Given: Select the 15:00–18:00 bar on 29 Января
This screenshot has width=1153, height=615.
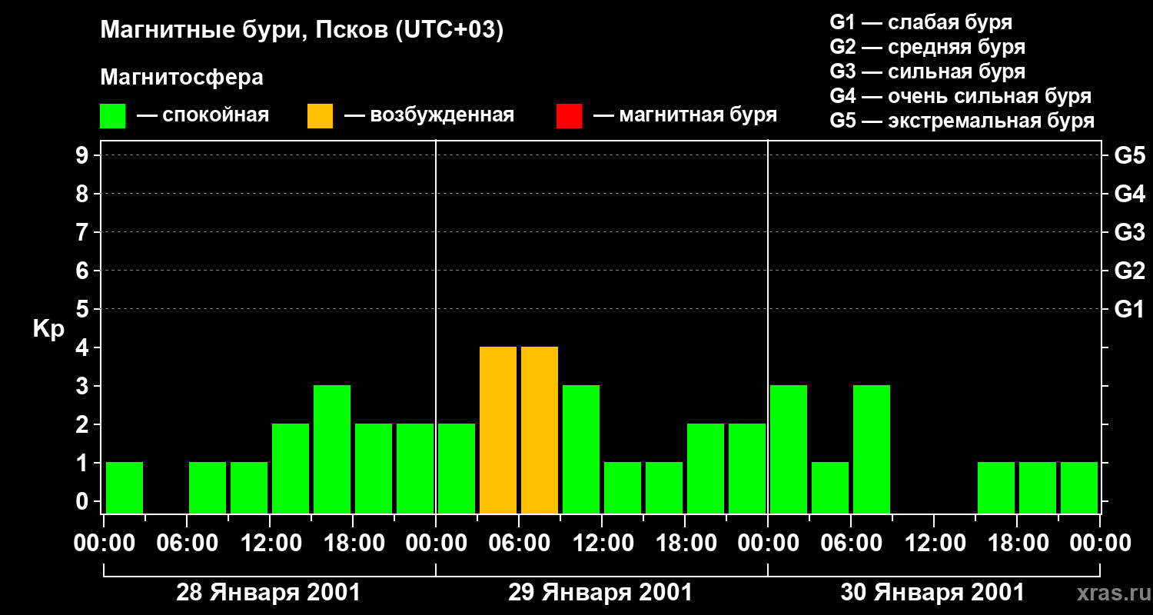Looking at the screenshot, I should [x=664, y=487].
